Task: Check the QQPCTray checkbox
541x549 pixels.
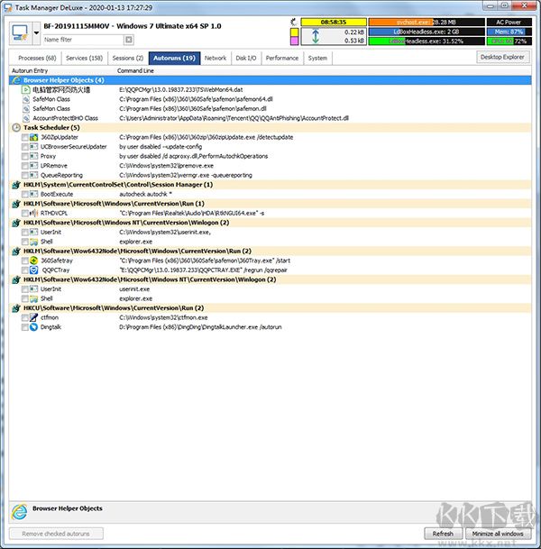Action: (x=25, y=270)
